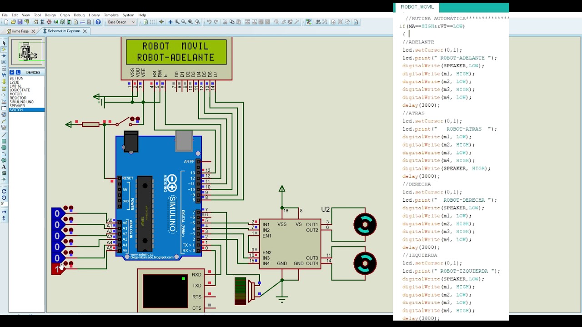Zoom out of the schematic

pyautogui.click(x=184, y=22)
